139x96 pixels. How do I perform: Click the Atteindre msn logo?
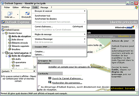click(125, 27)
